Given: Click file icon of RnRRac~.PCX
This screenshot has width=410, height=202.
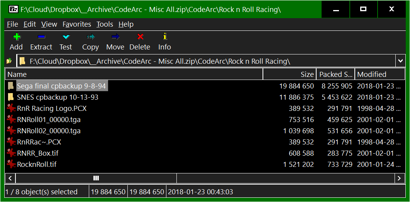Looking at the screenshot, I should (11, 142).
